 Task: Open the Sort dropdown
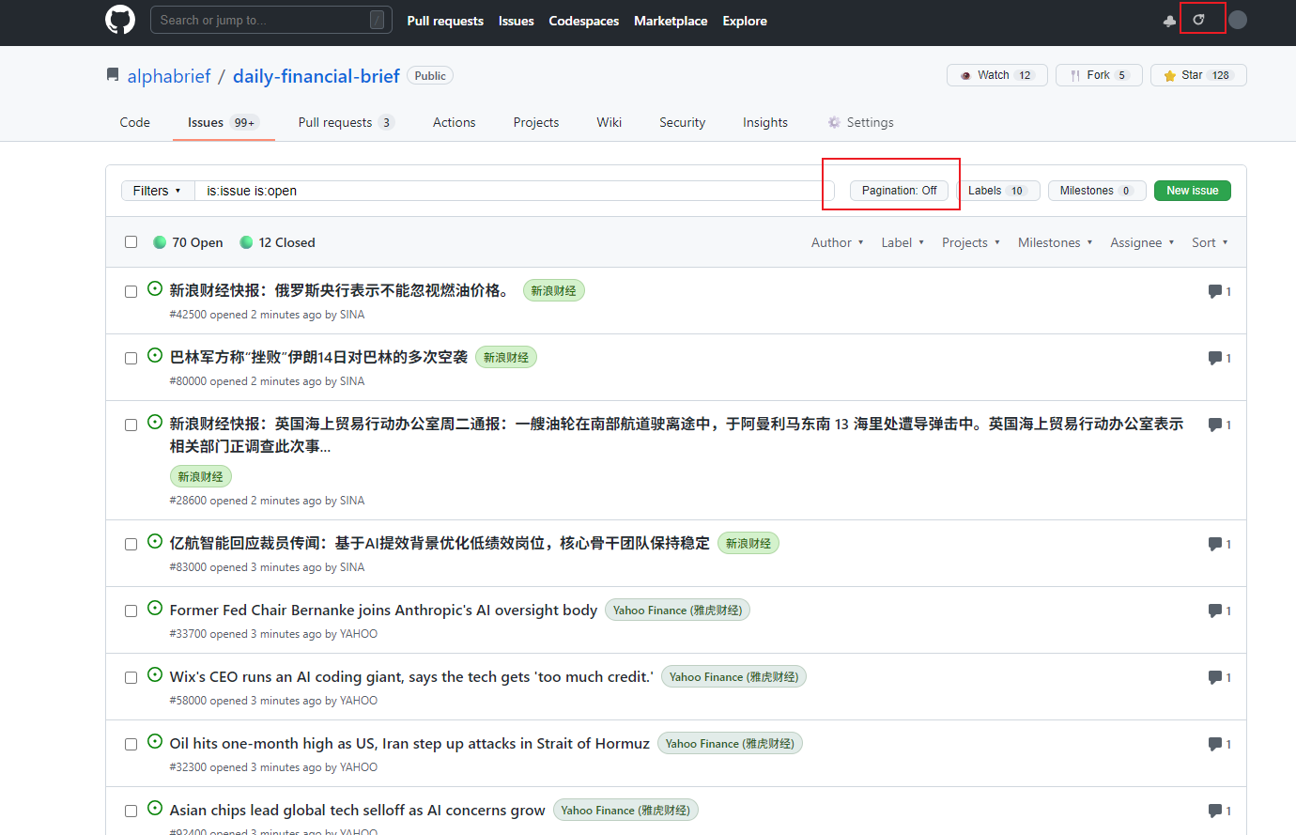click(x=1210, y=242)
